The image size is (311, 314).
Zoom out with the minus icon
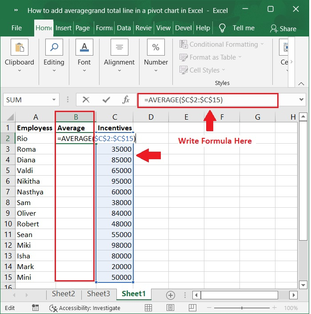(x=209, y=308)
